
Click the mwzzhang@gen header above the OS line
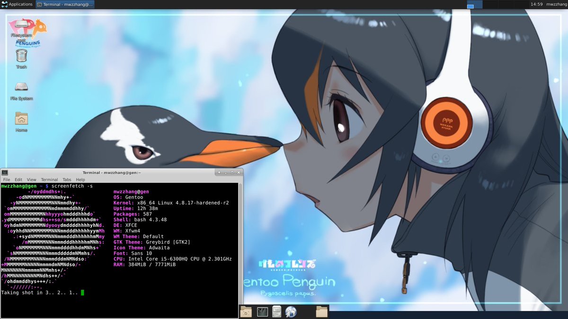coord(131,191)
